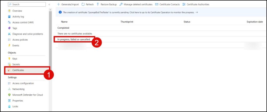Open Certificate Authorities
Screen dimensions: 267x112
(196, 5)
